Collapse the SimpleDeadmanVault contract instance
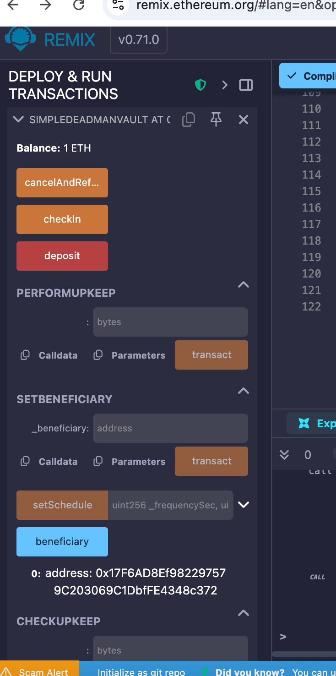The width and height of the screenshot is (336, 676). tap(18, 120)
